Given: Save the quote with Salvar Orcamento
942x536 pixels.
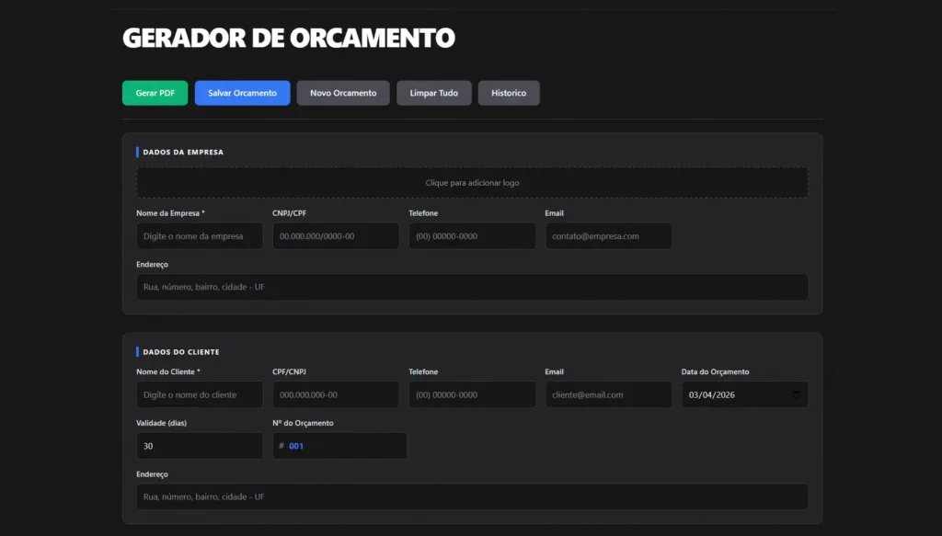Looking at the screenshot, I should [242, 93].
